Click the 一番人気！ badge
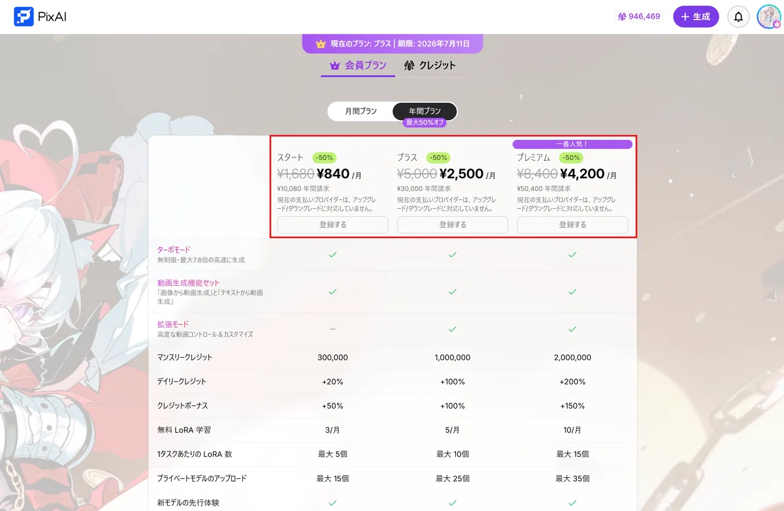The height and width of the screenshot is (511, 784). (x=572, y=144)
